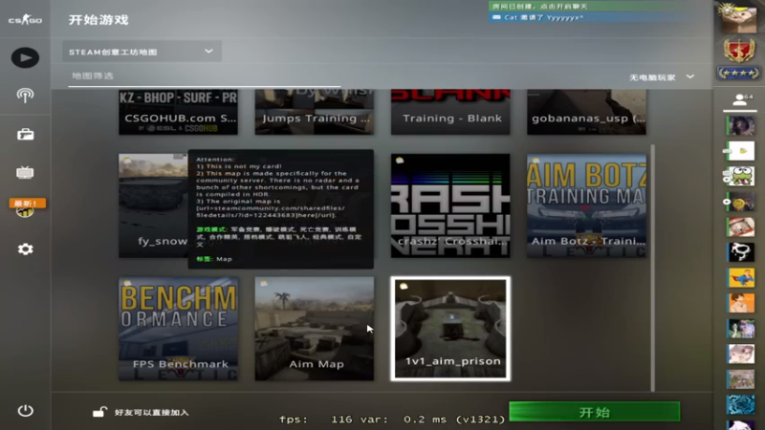Open the Play game icon in sidebar

coord(25,57)
